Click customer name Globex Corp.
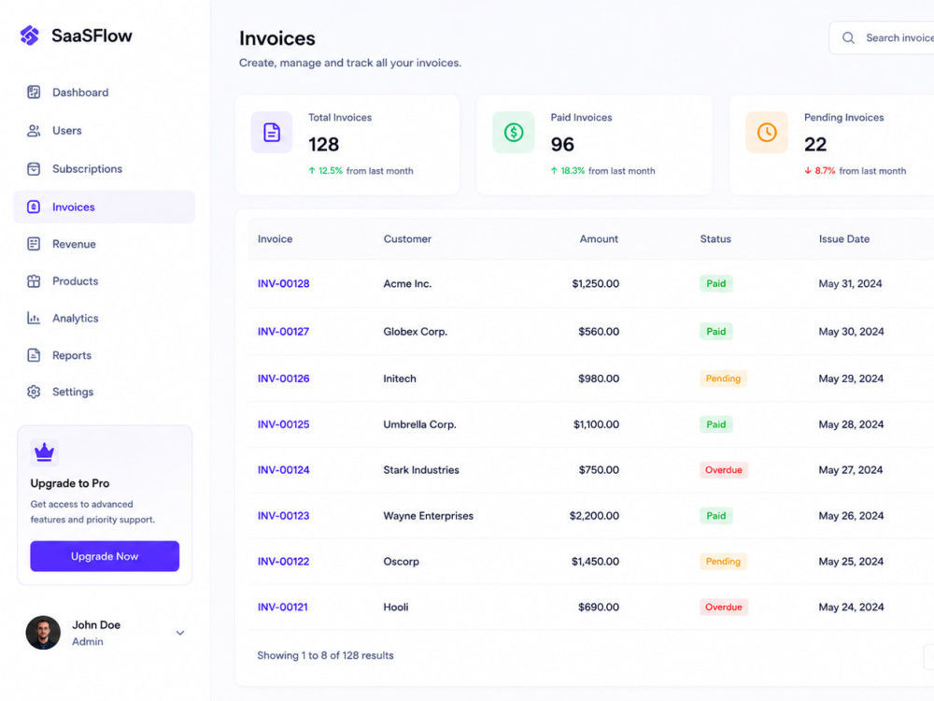 pyautogui.click(x=416, y=332)
